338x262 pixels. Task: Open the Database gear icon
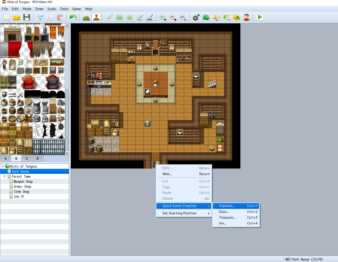196,17
